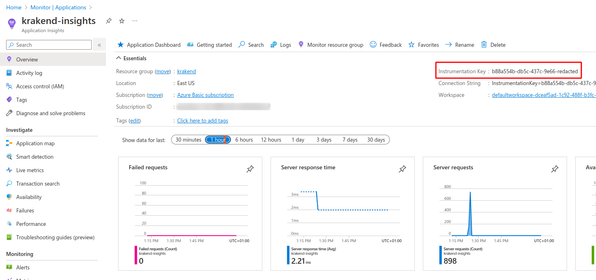
Task: Open the krakend resource group link
Action: coord(187,71)
